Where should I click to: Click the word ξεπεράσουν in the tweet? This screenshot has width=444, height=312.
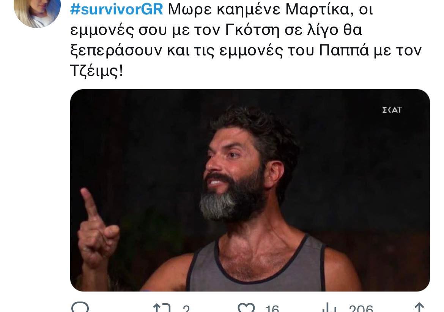click(116, 51)
